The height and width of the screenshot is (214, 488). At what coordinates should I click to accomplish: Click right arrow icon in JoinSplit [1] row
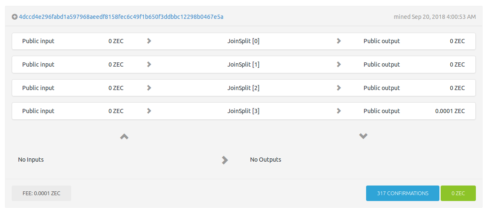click(339, 64)
